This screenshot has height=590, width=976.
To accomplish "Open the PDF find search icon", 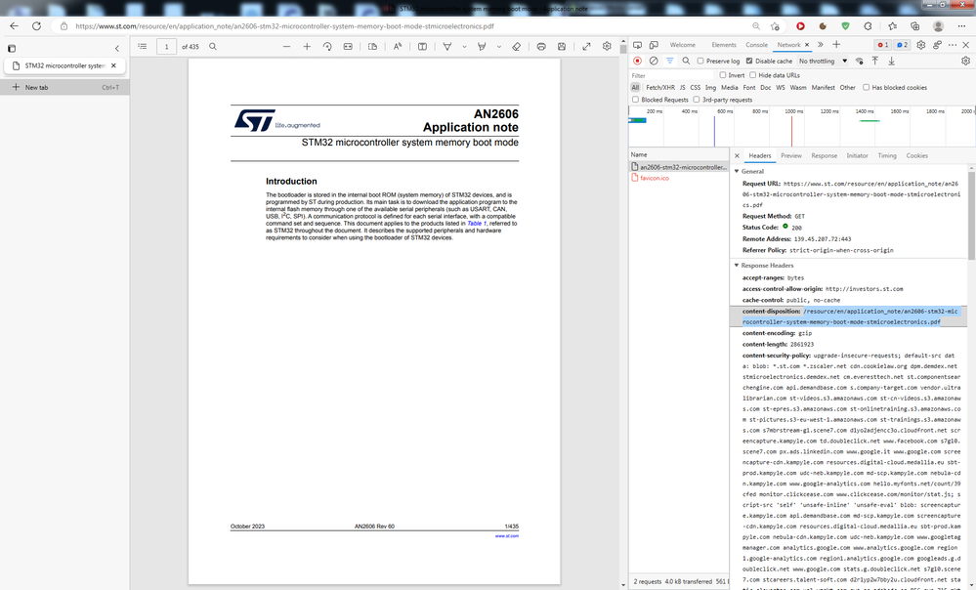I will pyautogui.click(x=213, y=46).
